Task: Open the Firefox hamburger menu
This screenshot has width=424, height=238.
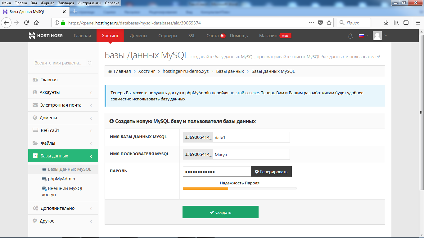Action: tap(418, 23)
